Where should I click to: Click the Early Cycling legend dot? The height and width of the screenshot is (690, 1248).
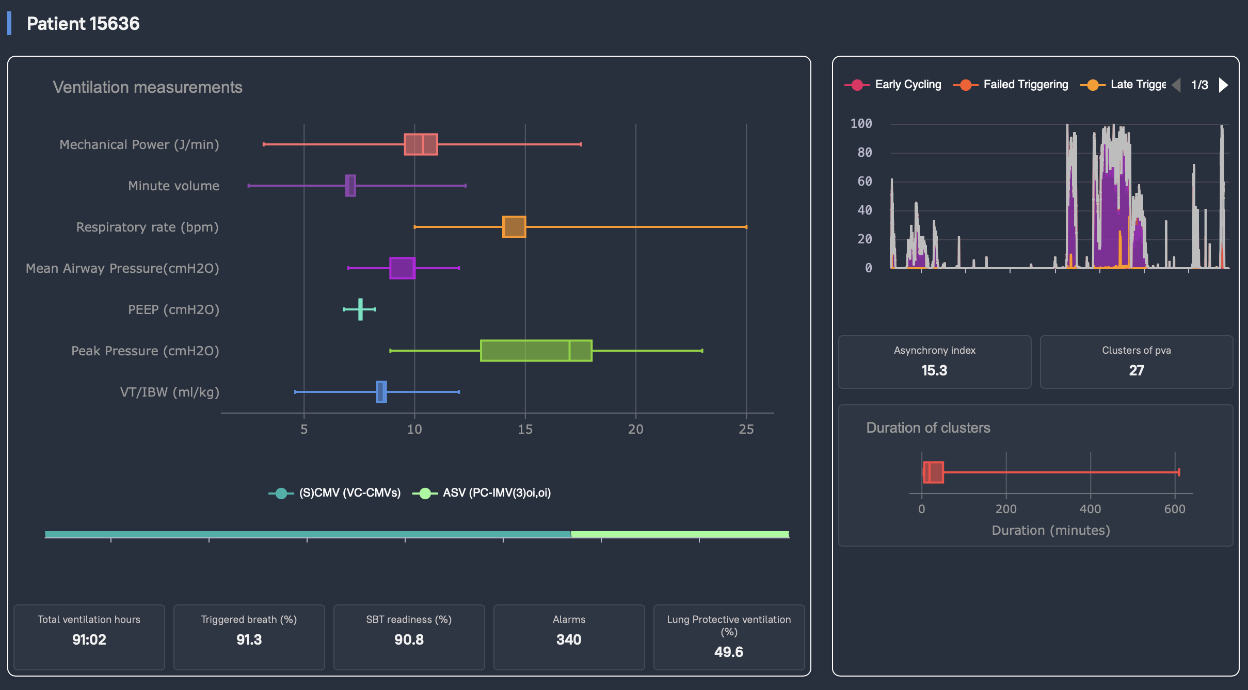pyautogui.click(x=856, y=84)
